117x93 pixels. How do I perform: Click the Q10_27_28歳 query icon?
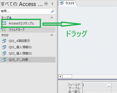tap(4, 60)
